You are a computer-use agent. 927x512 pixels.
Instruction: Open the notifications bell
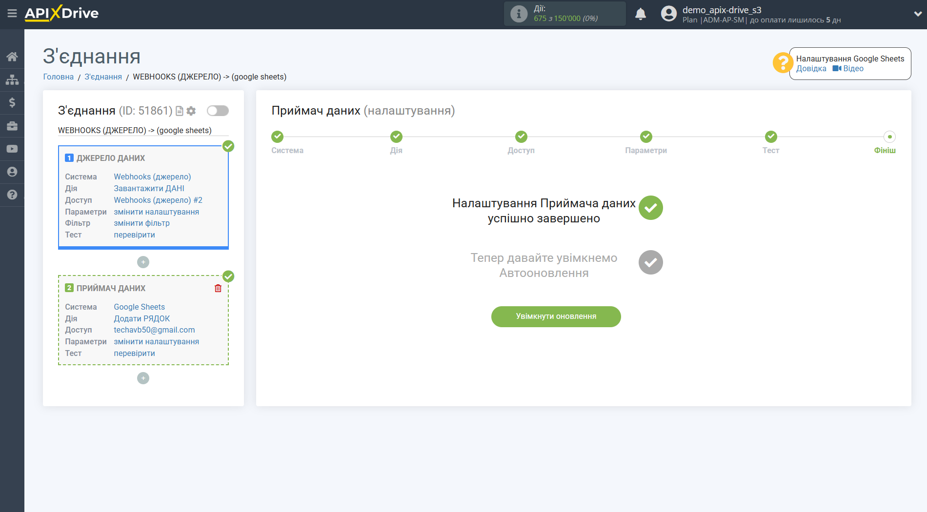tap(641, 14)
